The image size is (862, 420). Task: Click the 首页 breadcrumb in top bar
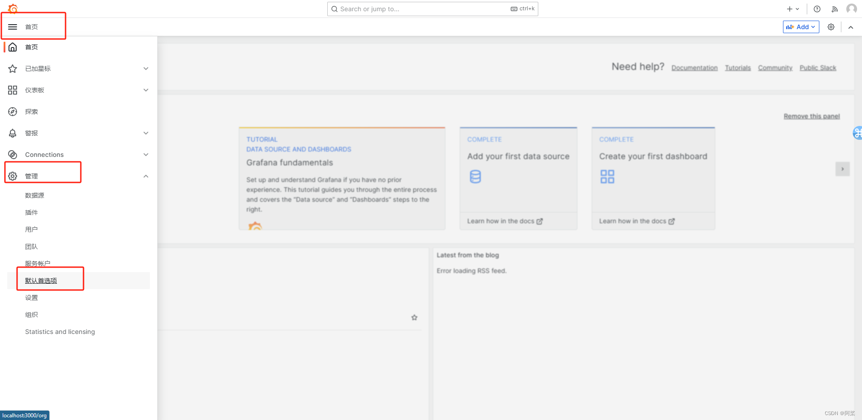pos(31,27)
